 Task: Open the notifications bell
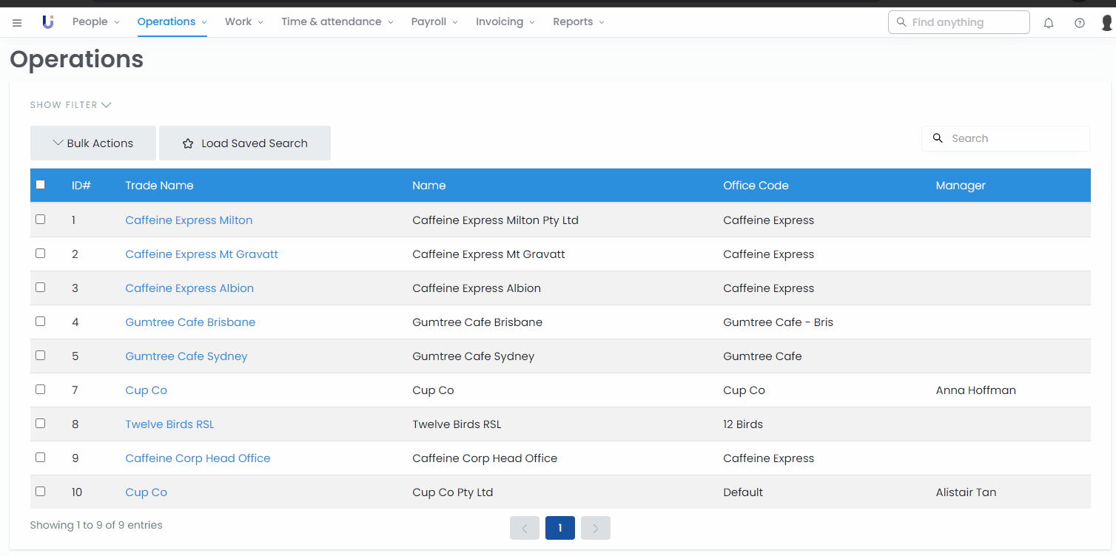(1049, 23)
